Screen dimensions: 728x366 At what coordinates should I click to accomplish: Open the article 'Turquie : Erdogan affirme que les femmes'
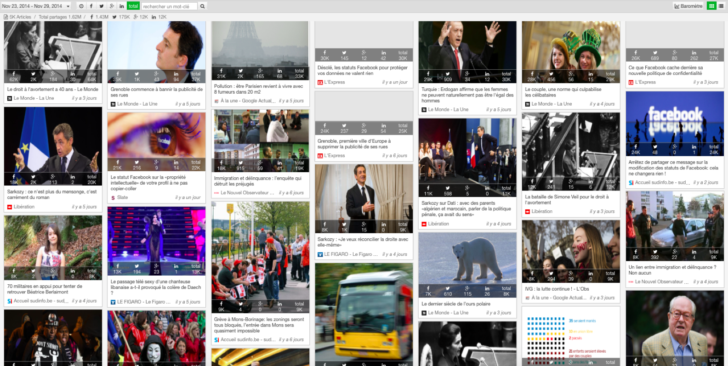point(467,95)
